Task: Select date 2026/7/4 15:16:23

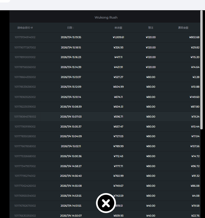Action: pyautogui.click(x=71, y=57)
